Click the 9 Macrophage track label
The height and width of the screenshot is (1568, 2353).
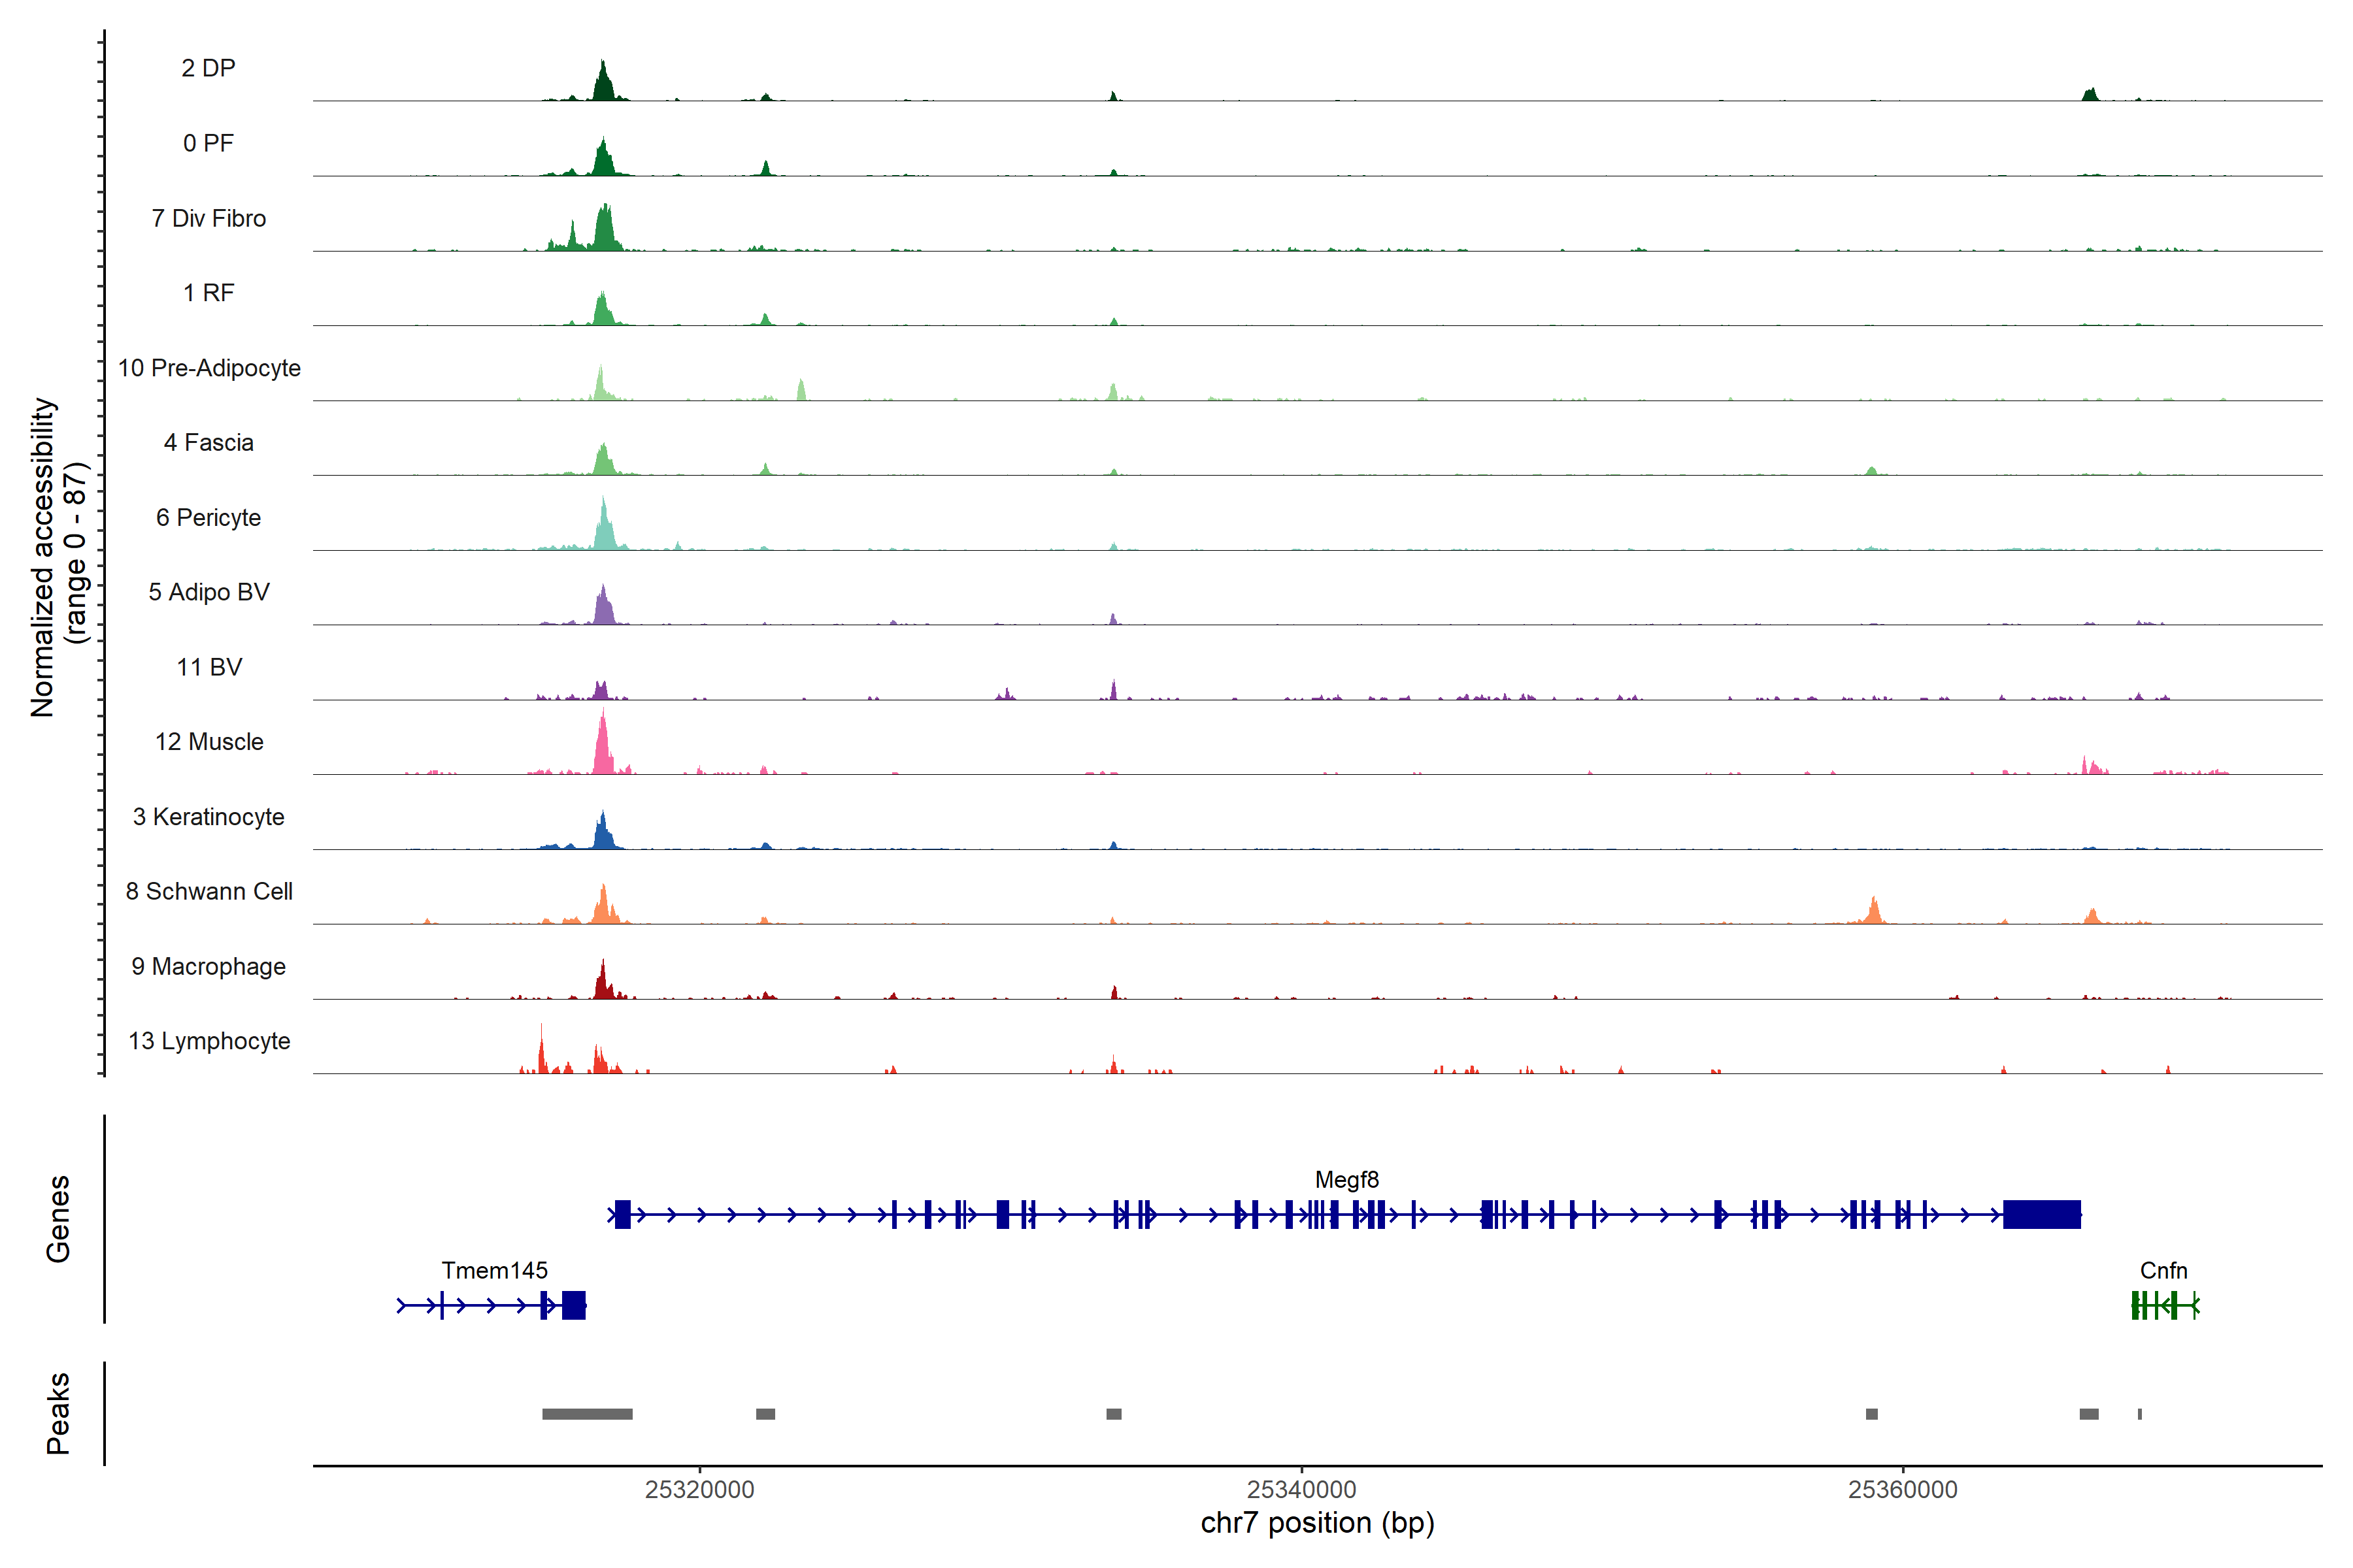[209, 966]
